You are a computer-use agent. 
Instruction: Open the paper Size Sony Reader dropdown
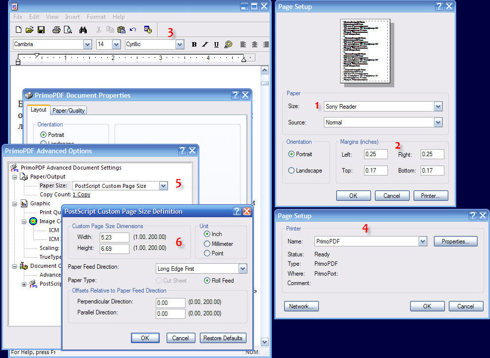tap(438, 107)
